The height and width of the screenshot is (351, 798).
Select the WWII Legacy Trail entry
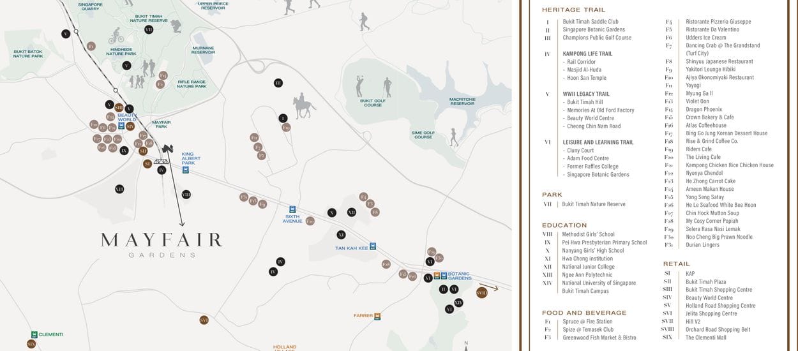click(586, 94)
